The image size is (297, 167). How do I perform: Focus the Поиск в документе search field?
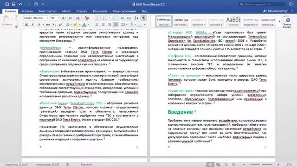(x=262, y=4)
